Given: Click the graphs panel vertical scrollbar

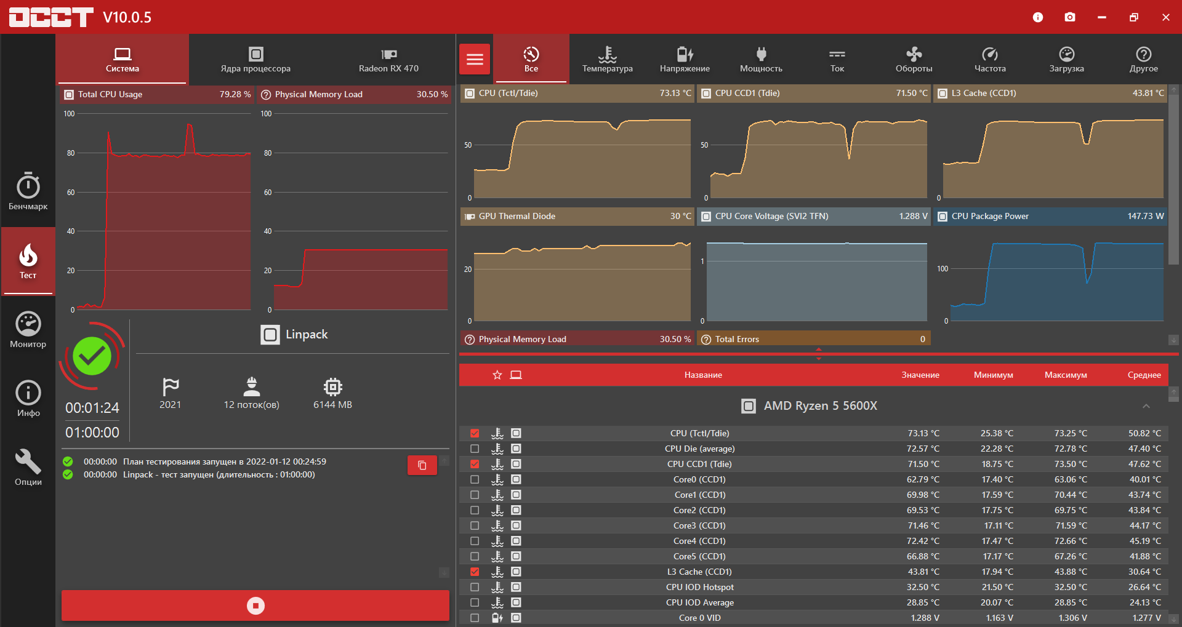Looking at the screenshot, I should pos(1174,178).
